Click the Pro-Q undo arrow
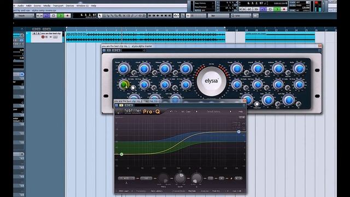 click(171, 112)
